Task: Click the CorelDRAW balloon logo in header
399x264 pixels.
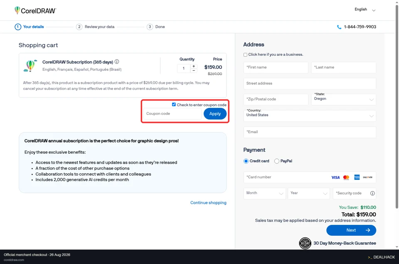Action: click(x=17, y=10)
